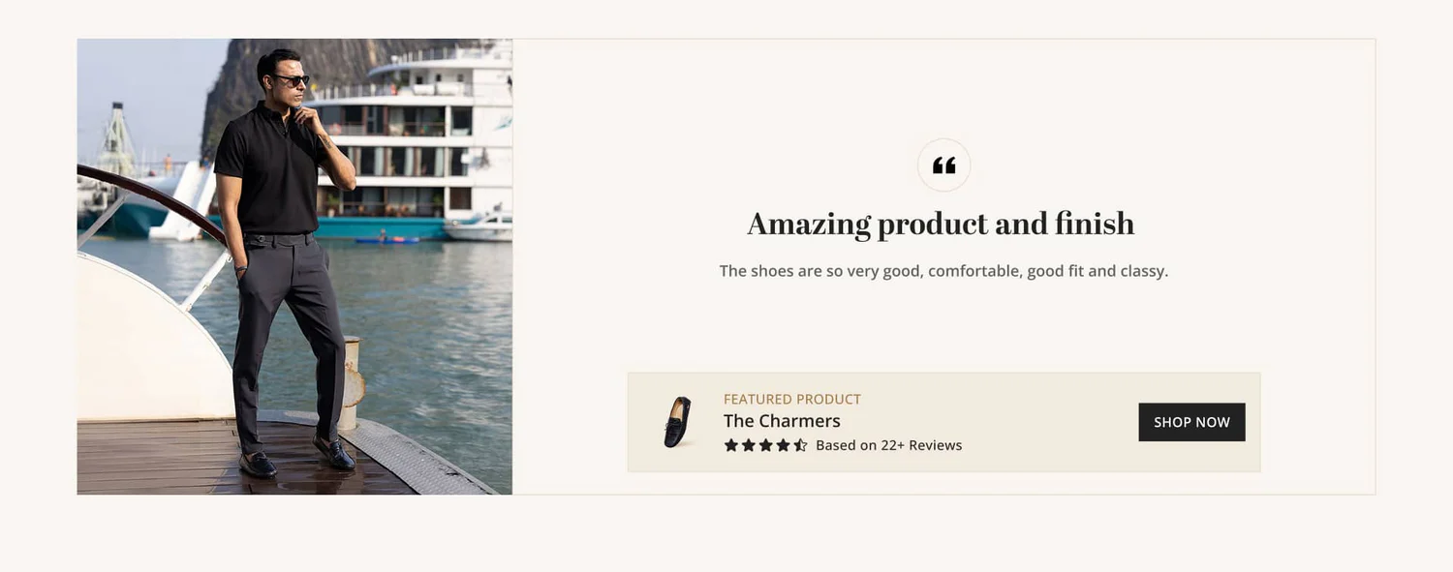Screen dimensions: 1453x572
Task: Click the Amazing product and finish heading
Action: [941, 224]
